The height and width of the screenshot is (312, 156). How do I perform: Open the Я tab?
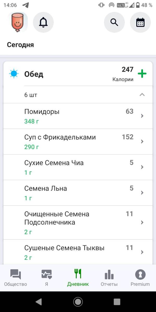(47, 278)
